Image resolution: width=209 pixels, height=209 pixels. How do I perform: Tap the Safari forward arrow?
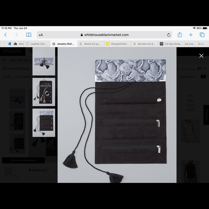[17, 35]
